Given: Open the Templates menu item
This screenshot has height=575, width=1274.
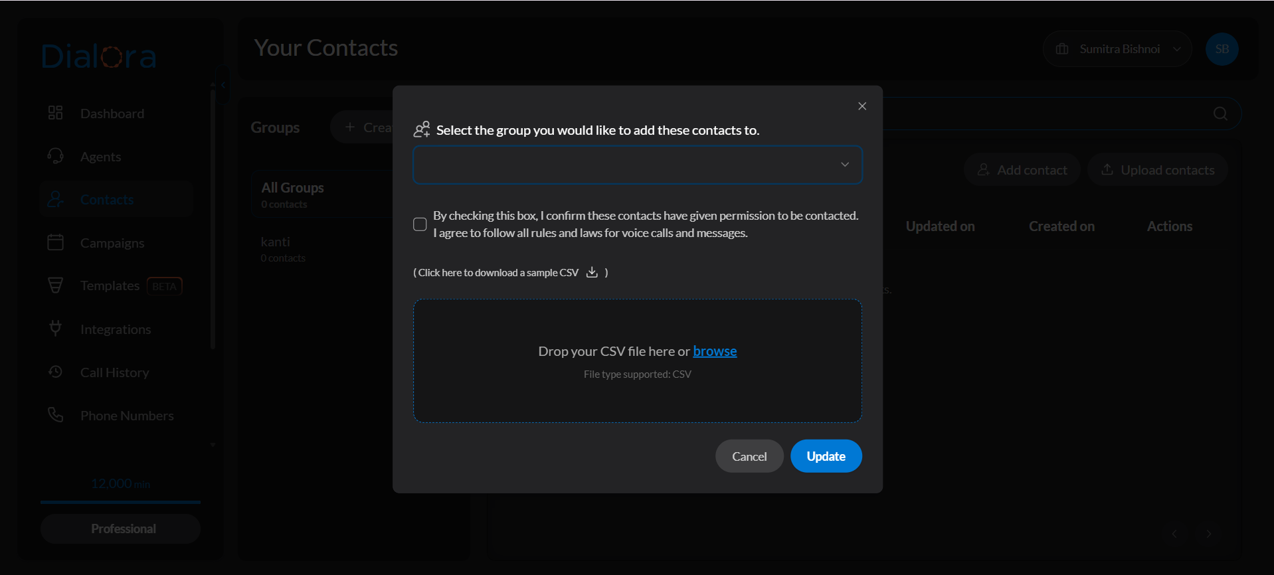Looking at the screenshot, I should coord(110,286).
